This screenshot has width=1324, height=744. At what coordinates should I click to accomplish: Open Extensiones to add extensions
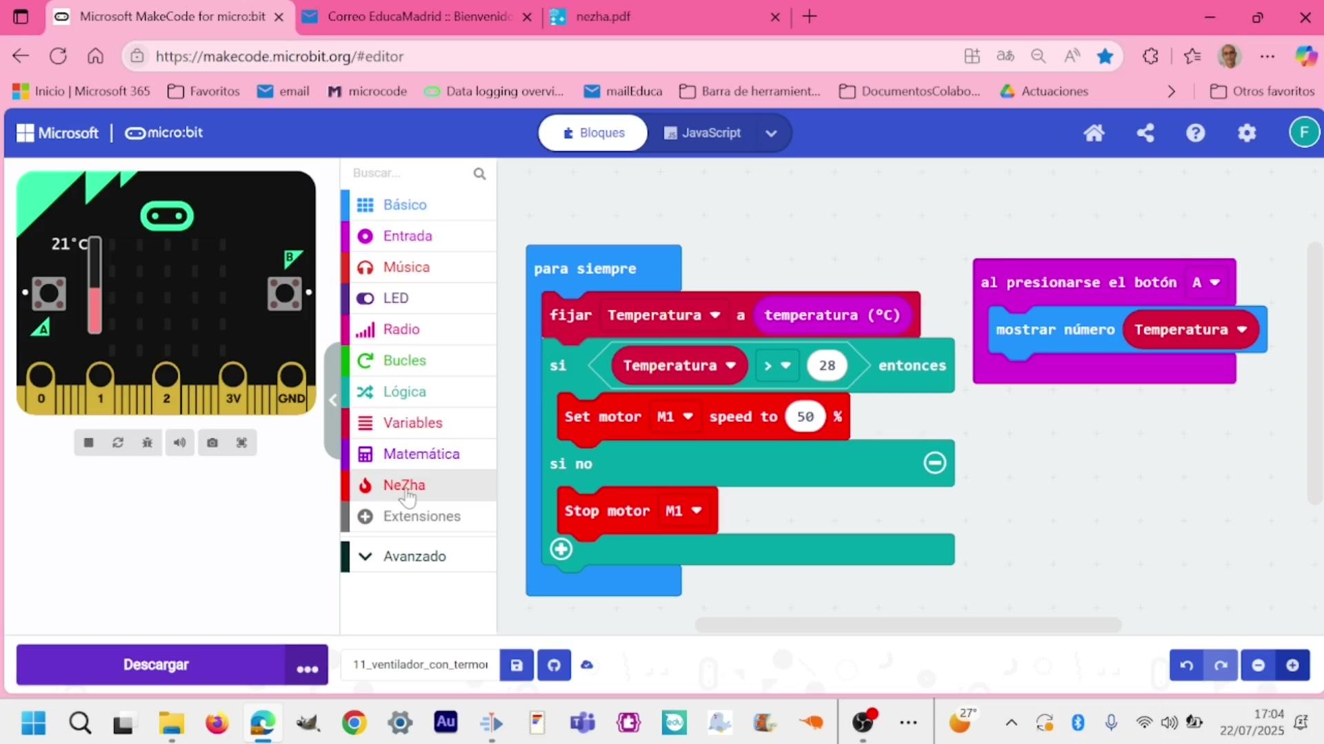click(x=421, y=517)
